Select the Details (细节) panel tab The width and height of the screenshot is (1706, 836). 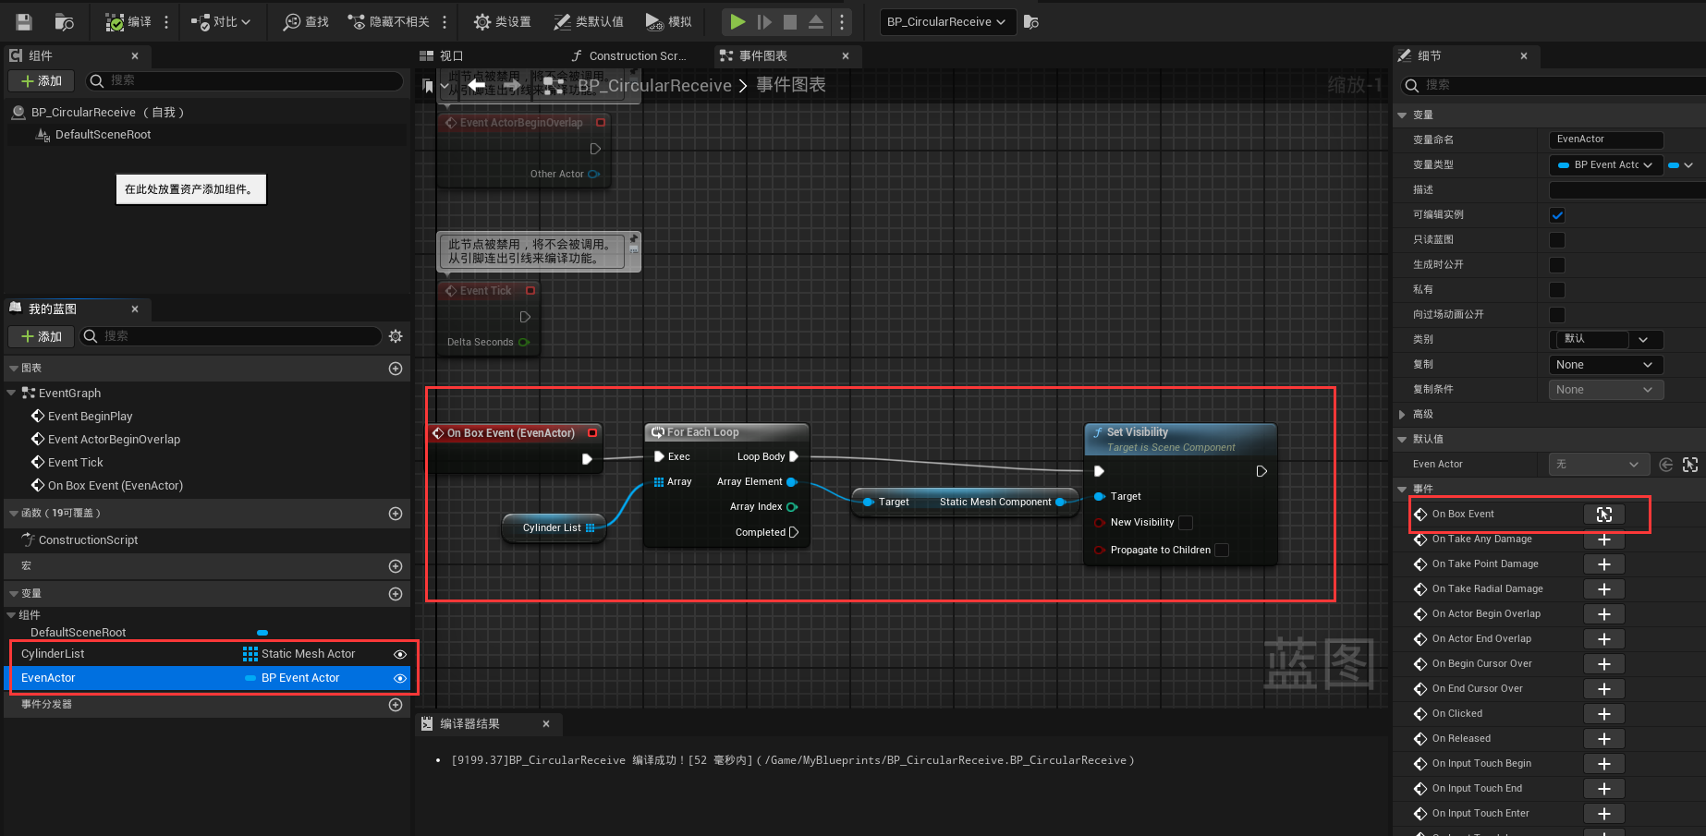(1429, 56)
